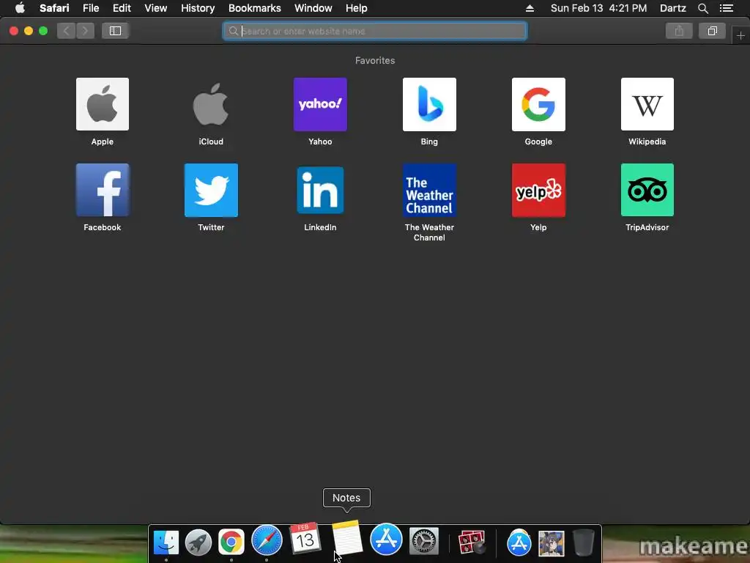Launch Google Chrome from the Dock
Viewport: 750px width, 563px height.
[231, 542]
